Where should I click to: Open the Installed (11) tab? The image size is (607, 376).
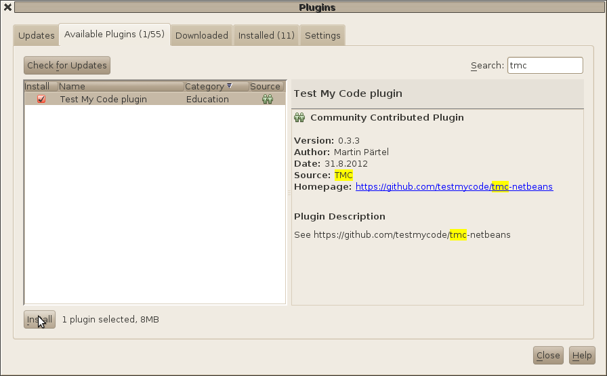pyautogui.click(x=266, y=35)
